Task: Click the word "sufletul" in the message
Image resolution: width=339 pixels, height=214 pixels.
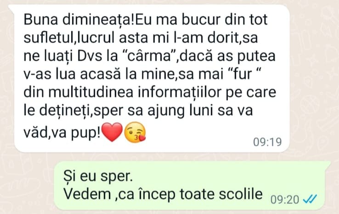Action: pos(49,37)
